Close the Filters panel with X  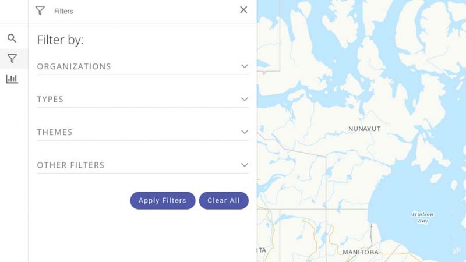(243, 9)
